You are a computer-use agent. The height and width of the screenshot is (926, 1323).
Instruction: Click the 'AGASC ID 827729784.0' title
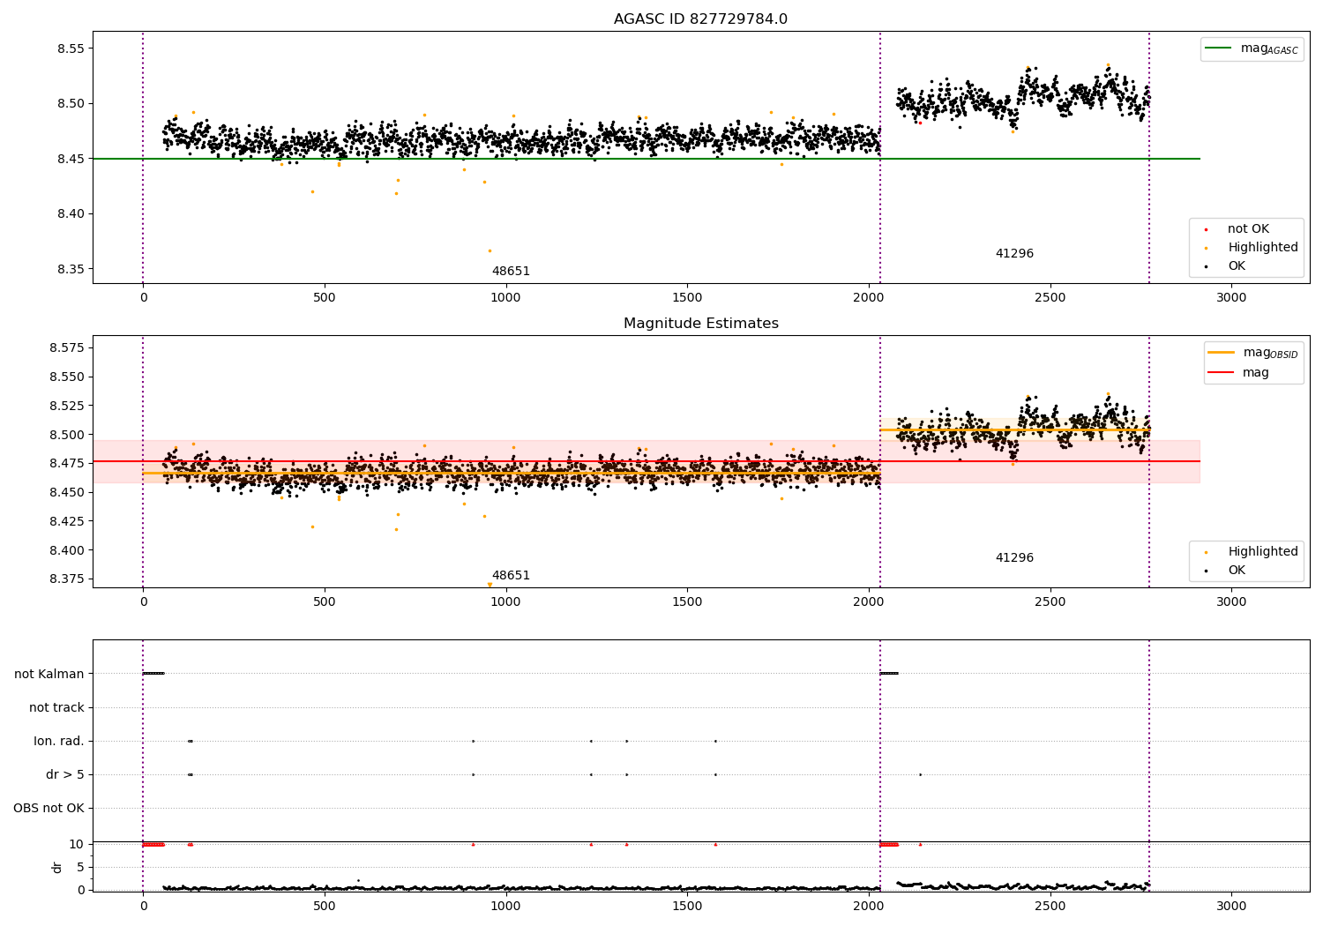click(x=700, y=19)
